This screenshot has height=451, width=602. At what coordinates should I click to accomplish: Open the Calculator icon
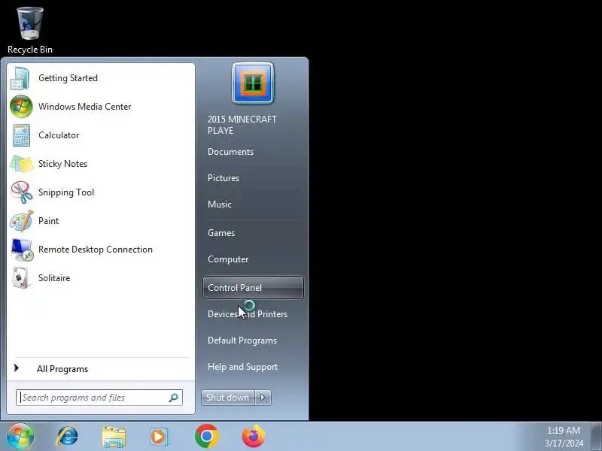21,135
